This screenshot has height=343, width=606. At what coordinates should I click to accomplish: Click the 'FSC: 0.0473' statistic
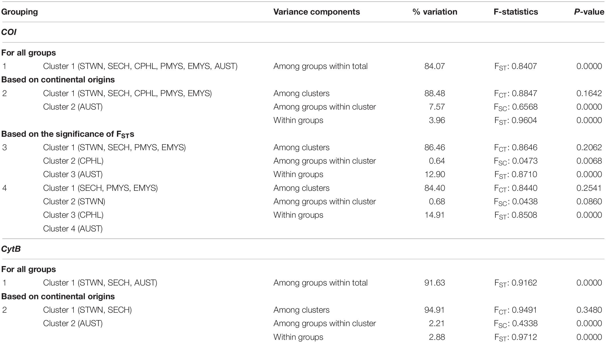pos(516,161)
